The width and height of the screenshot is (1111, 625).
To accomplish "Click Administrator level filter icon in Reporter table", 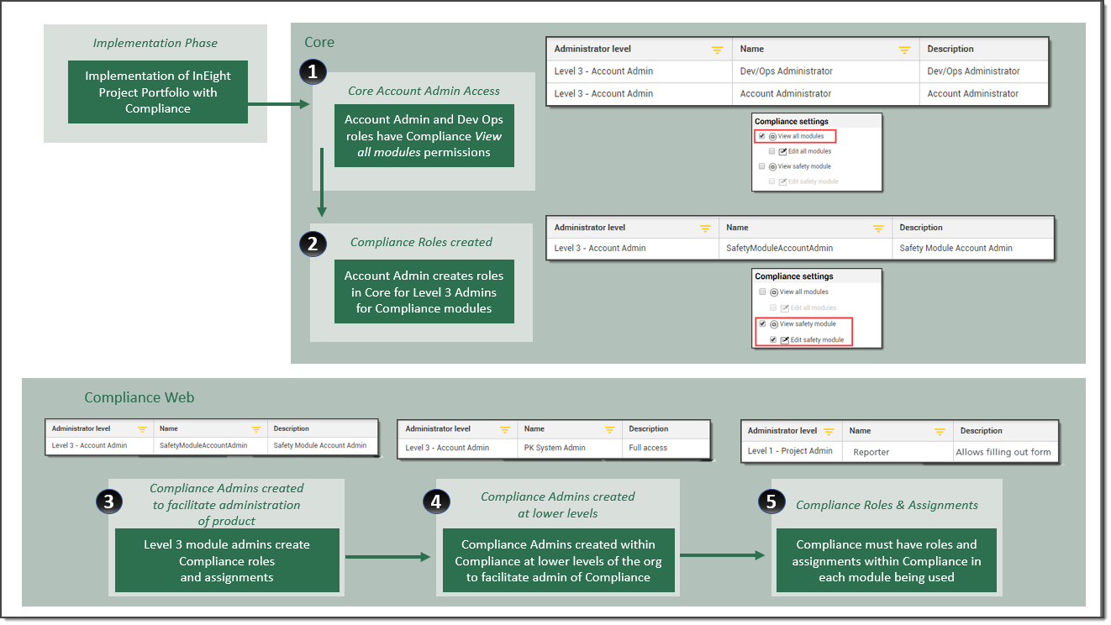I will point(829,431).
